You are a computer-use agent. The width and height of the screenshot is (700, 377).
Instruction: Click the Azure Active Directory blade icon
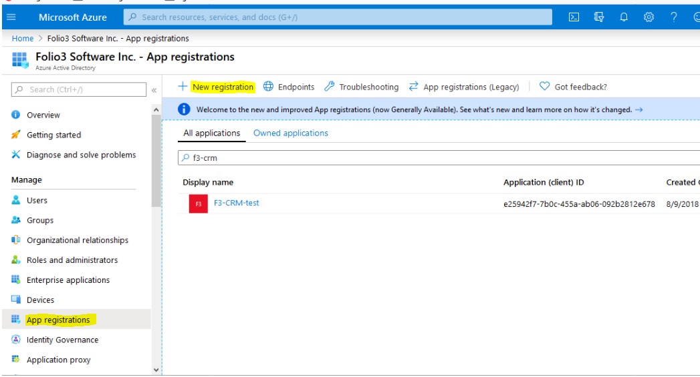point(19,60)
